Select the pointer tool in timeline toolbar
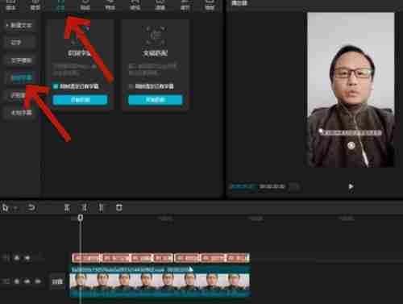Viewport: 403px width, 304px height. tap(5, 207)
